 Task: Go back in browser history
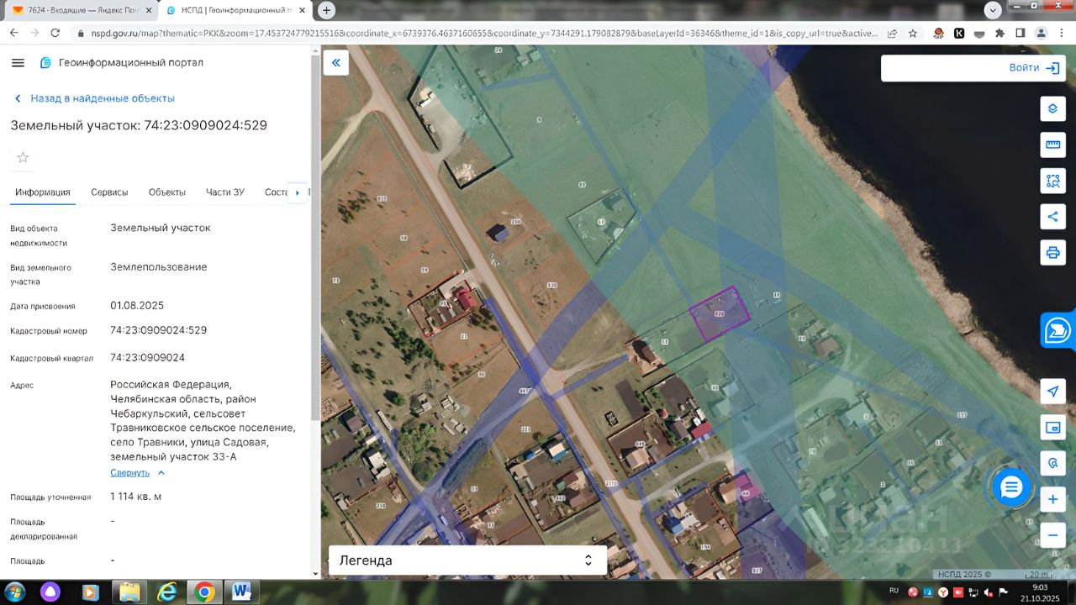(x=14, y=33)
